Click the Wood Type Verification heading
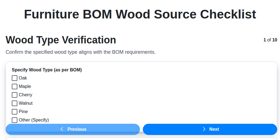Image resolution: width=280 pixels, height=140 pixels. tap(61, 40)
